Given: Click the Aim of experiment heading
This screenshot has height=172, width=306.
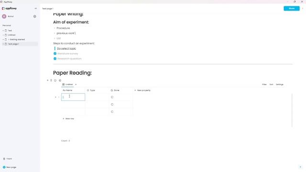Looking at the screenshot, I should coord(71,22).
